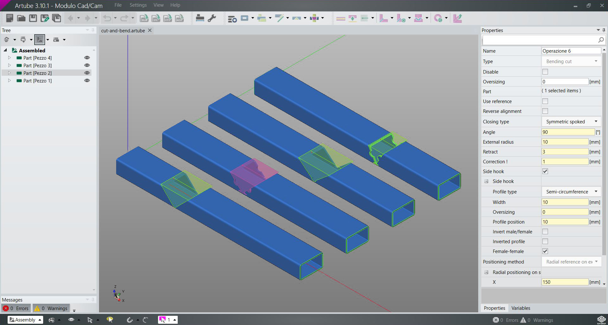Viewport: 608px width, 325px height.
Task: Close the cut-and-bend.artube document tab
Action: [x=150, y=30]
